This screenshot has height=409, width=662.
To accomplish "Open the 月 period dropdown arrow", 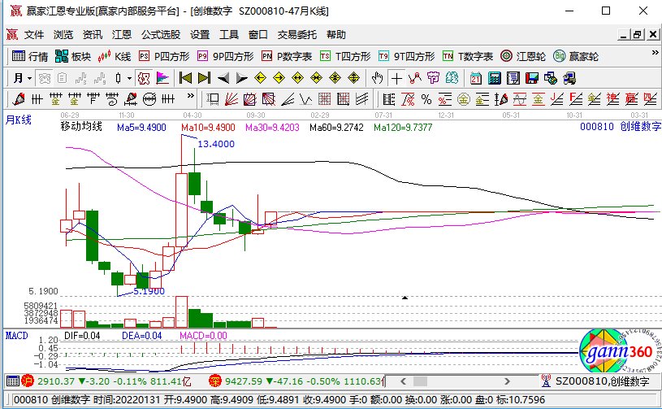I will pos(29,79).
